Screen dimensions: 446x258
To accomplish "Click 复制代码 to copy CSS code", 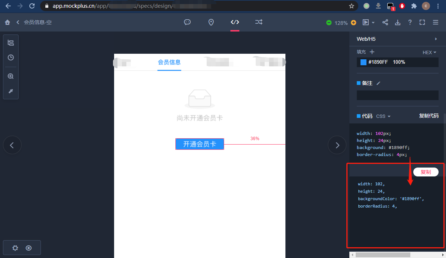I will 429,116.
